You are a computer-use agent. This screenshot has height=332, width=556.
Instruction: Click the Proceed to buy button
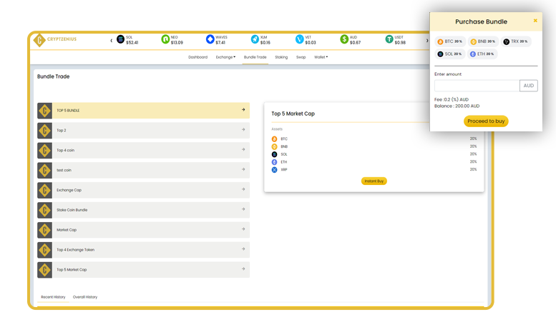coord(486,121)
